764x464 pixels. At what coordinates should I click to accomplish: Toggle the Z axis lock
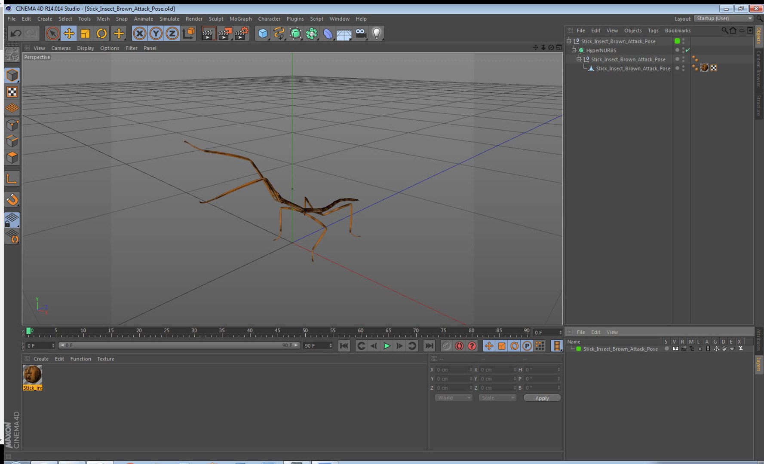172,34
